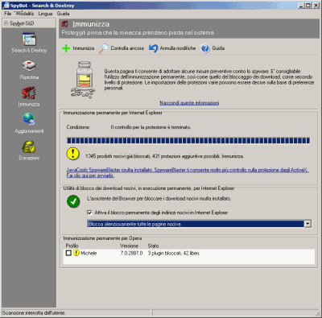Open the Ripristina recovery sidebar icon
322x318 pixels.
click(29, 66)
